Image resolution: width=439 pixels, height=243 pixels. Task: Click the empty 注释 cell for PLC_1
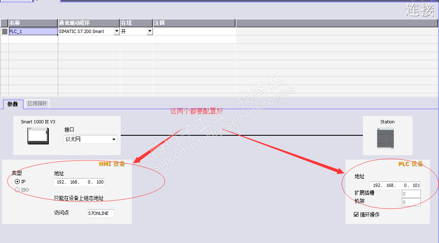[x=194, y=31]
